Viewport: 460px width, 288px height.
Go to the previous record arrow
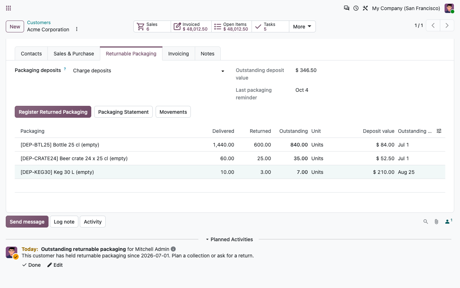point(433,26)
